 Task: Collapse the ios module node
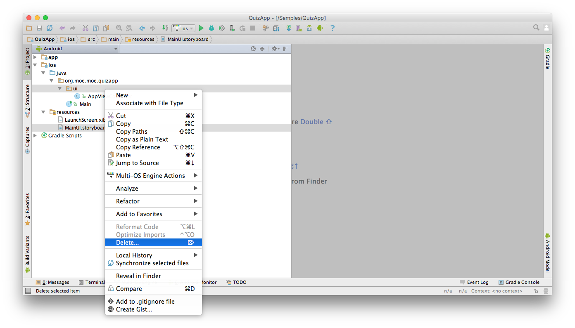[x=36, y=65]
